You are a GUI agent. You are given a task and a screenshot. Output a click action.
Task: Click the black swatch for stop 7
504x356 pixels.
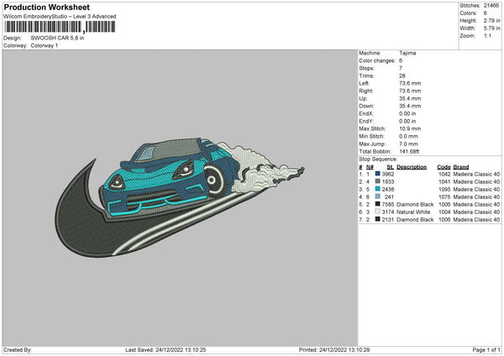(378, 219)
